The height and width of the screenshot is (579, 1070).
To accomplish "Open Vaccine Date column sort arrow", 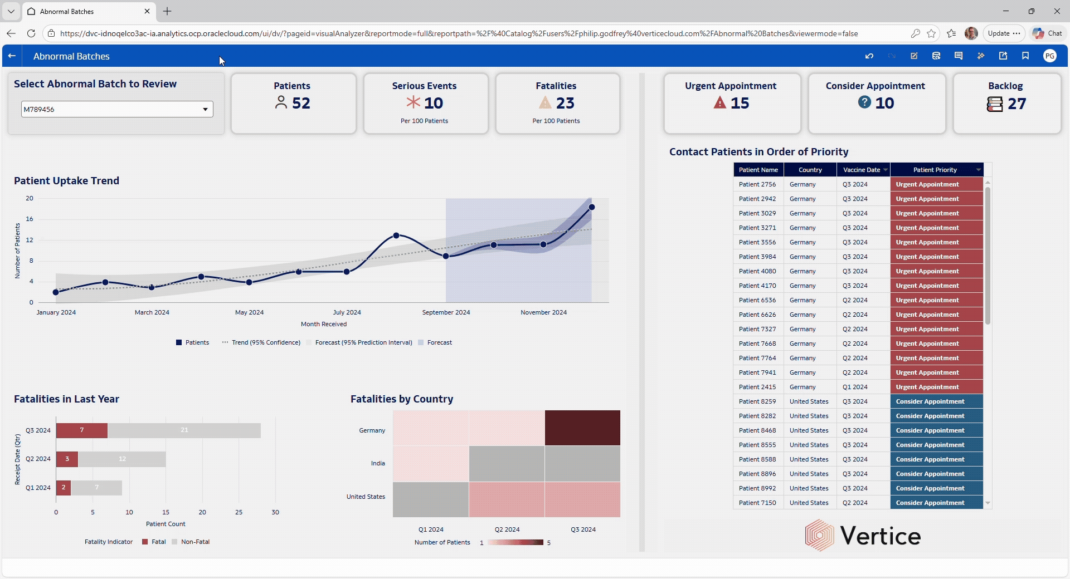I will click(x=886, y=170).
